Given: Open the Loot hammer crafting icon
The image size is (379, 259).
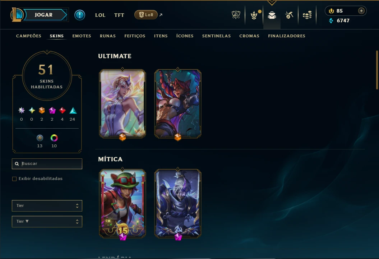Looking at the screenshot, I should pos(289,15).
